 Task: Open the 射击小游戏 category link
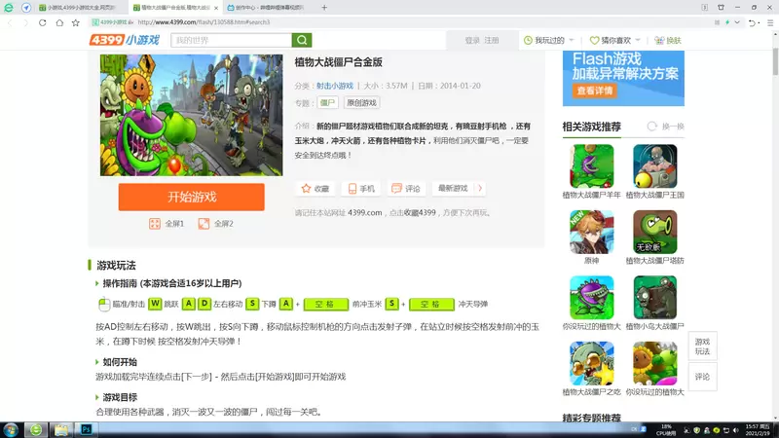pyautogui.click(x=335, y=86)
